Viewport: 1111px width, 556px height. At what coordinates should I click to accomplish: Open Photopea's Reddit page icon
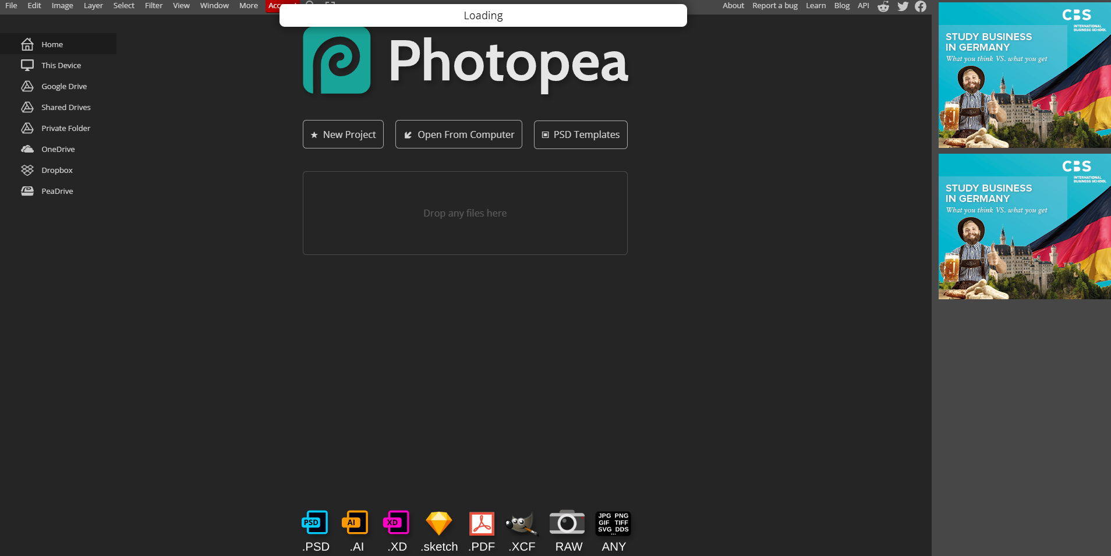pyautogui.click(x=883, y=6)
